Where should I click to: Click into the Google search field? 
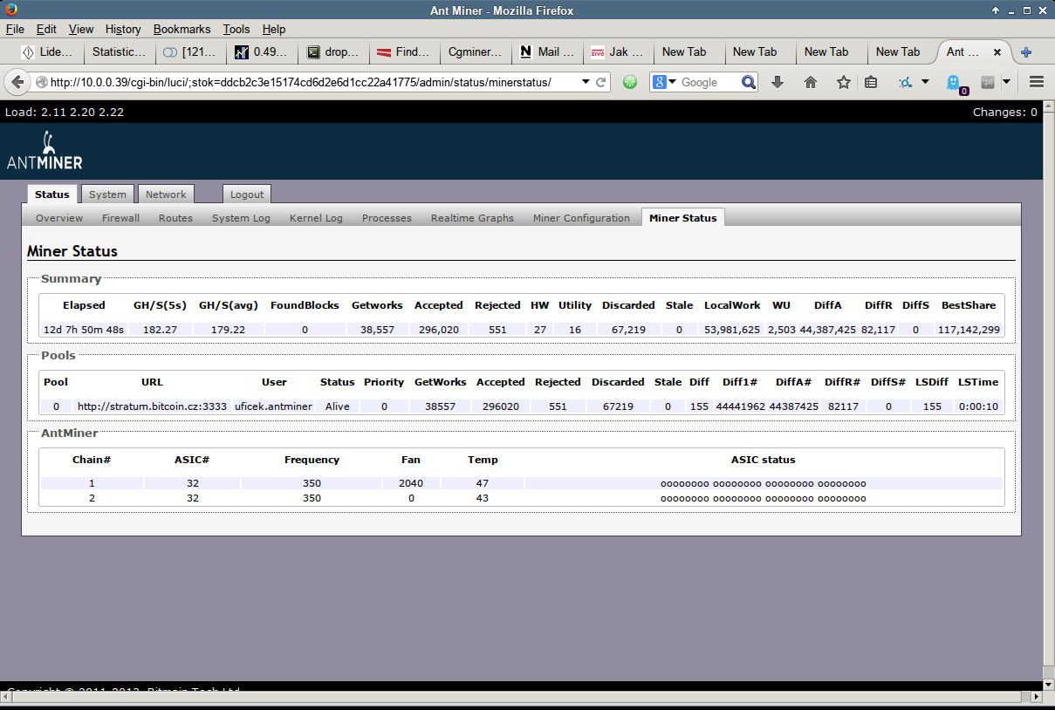pos(709,82)
